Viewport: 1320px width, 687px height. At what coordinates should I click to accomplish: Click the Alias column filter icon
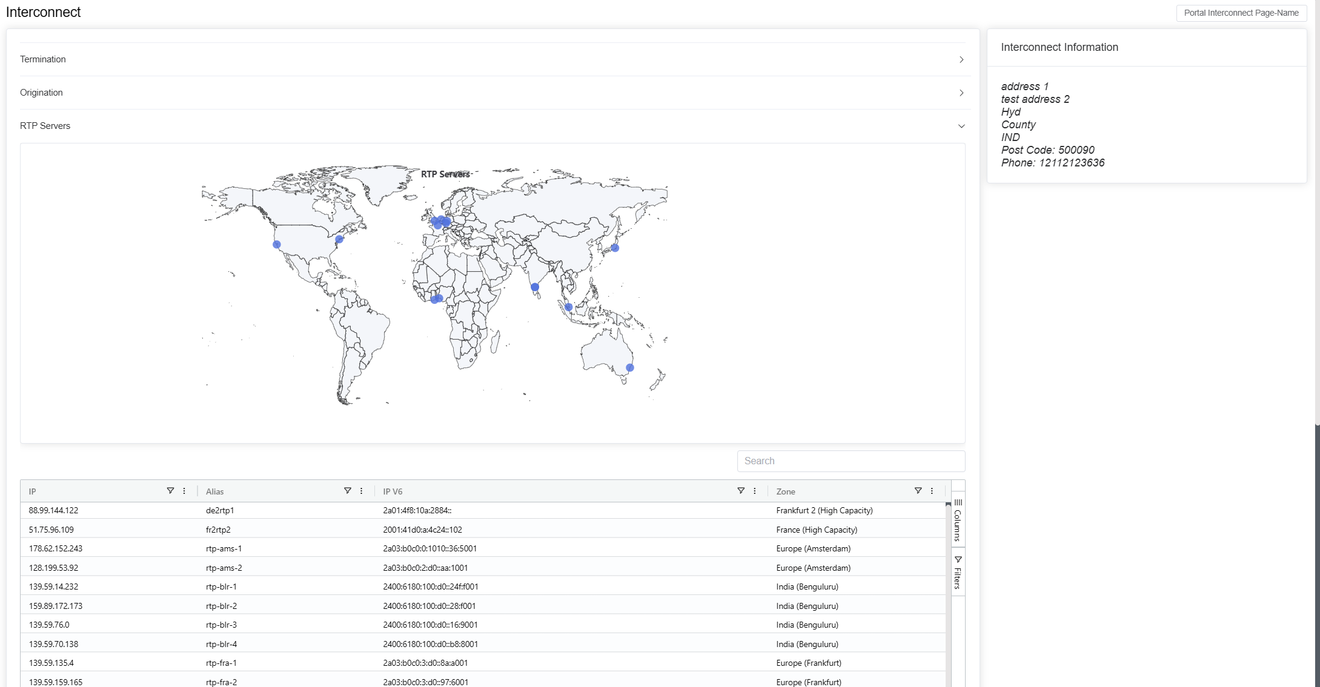(348, 491)
